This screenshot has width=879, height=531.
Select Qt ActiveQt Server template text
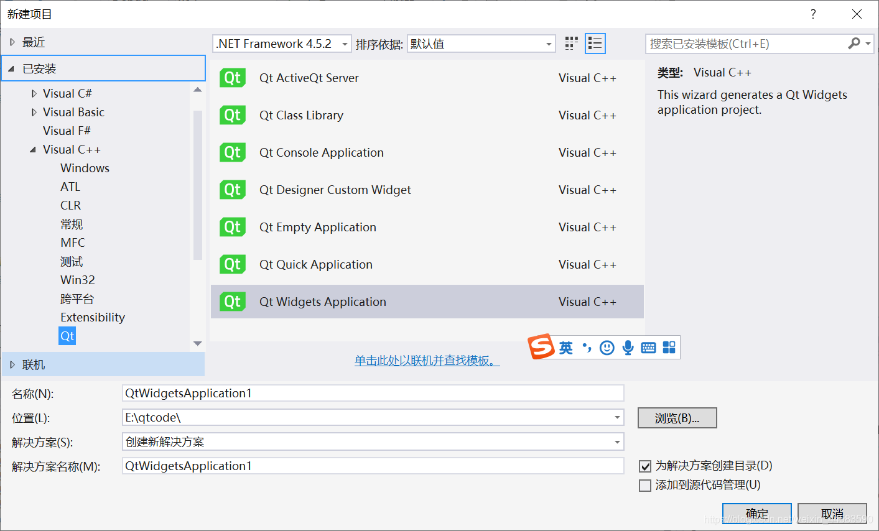(x=309, y=78)
